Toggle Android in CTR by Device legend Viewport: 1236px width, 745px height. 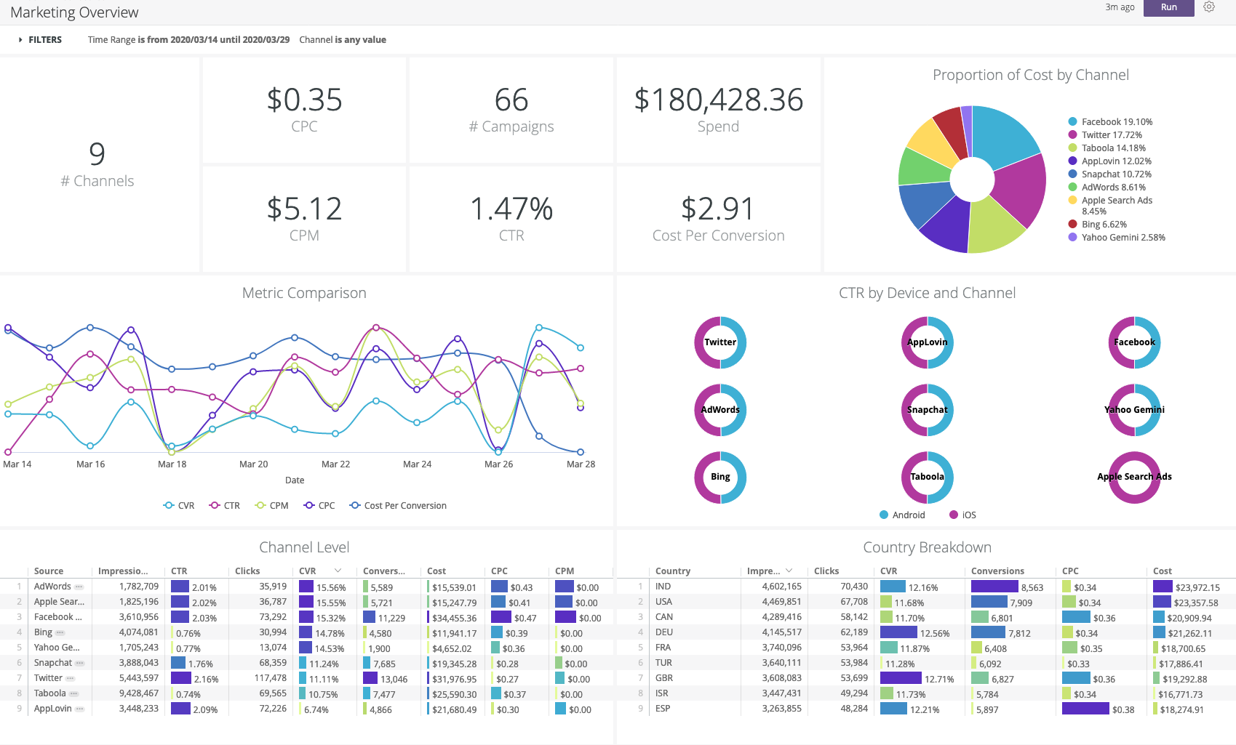click(902, 515)
